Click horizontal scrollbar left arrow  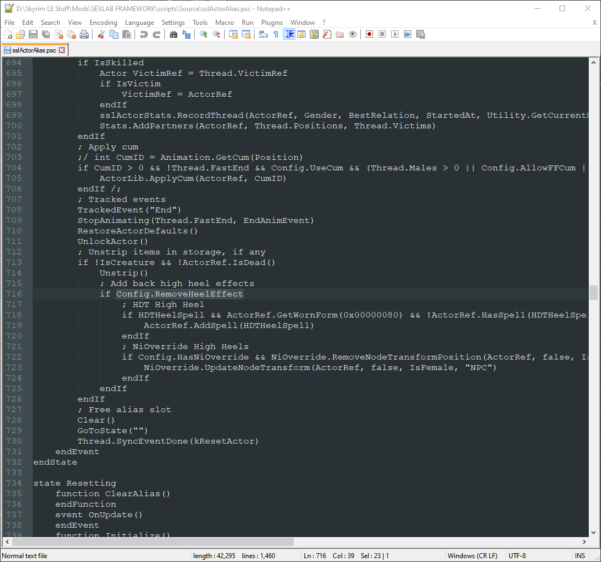(x=7, y=542)
